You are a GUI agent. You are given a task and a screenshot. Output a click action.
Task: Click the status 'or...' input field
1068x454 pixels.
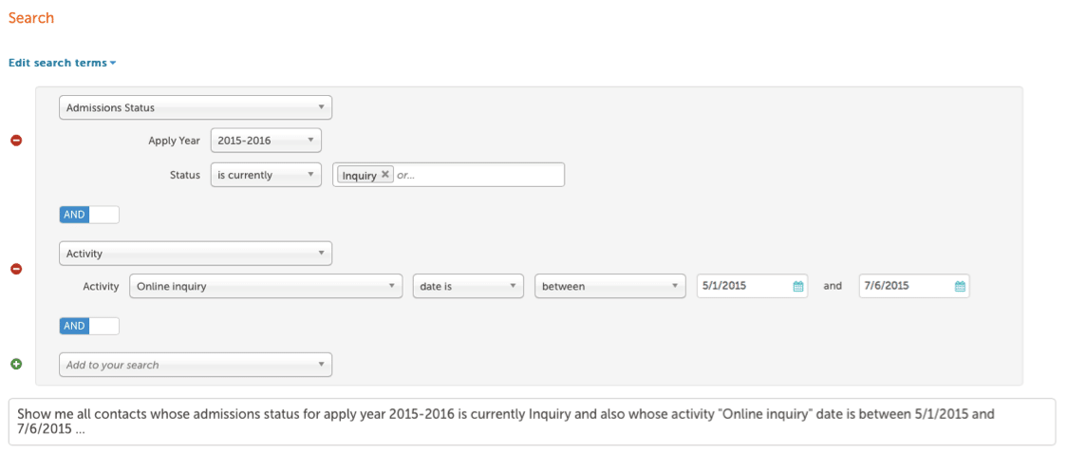478,175
